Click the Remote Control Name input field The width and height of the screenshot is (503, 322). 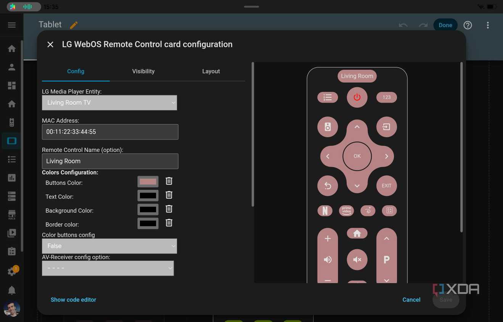click(110, 161)
